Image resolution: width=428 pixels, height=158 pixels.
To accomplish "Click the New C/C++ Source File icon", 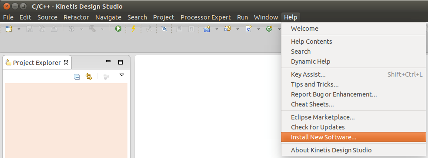I will [x=249, y=29].
